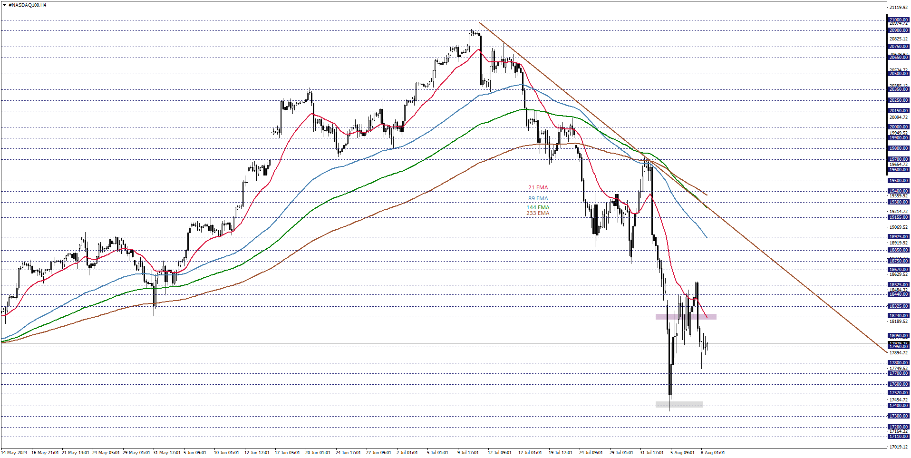This screenshot has width=911, height=458.
Task: Click the 18670.00 price level label
Action: [x=899, y=270]
